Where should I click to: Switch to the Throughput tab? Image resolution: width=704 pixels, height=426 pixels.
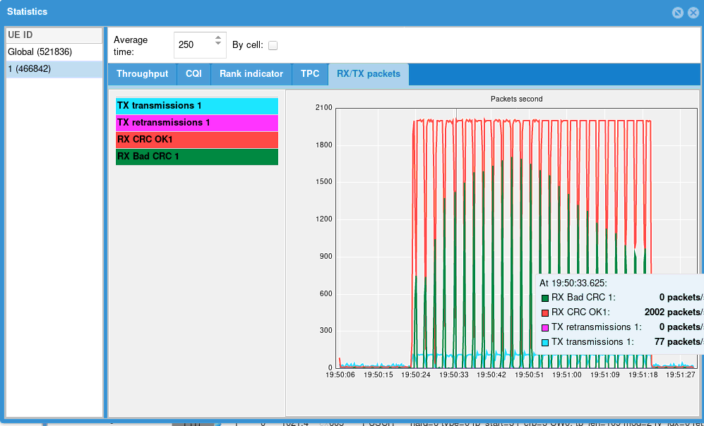[x=142, y=74]
